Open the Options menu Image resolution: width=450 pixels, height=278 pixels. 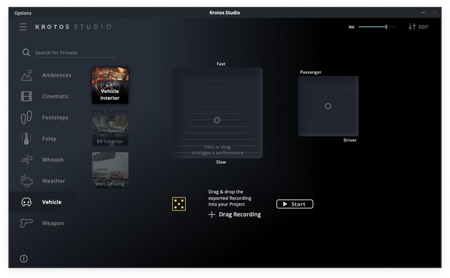[23, 13]
